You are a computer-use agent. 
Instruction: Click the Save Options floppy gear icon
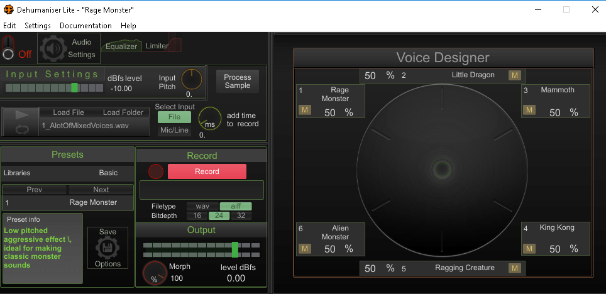tap(107, 248)
